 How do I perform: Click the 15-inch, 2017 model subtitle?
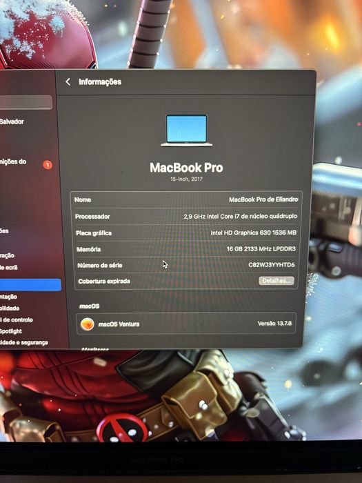click(187, 179)
